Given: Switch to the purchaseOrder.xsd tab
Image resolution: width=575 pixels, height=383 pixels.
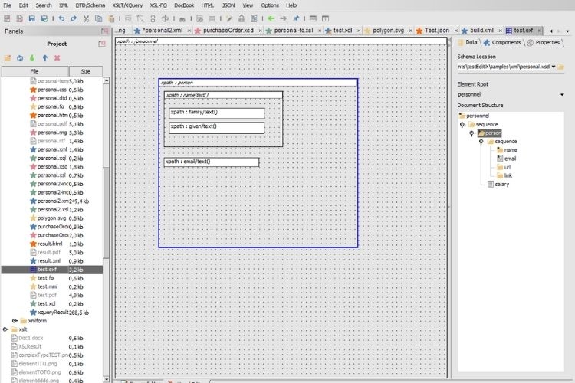Looking at the screenshot, I should pyautogui.click(x=228, y=31).
